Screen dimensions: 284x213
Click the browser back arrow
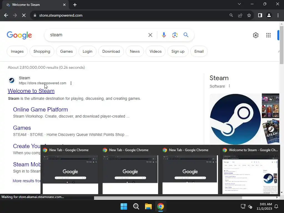pos(6,16)
